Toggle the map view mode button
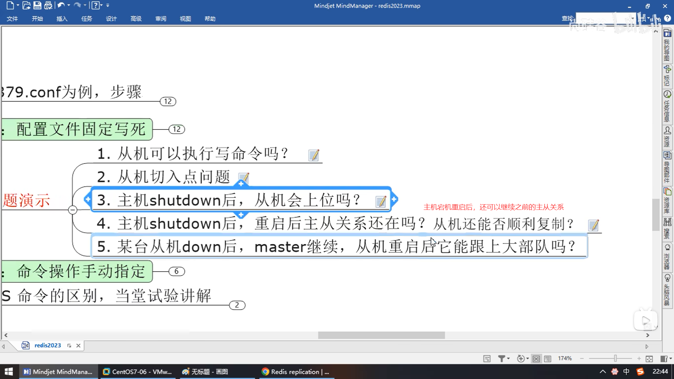 point(536,359)
